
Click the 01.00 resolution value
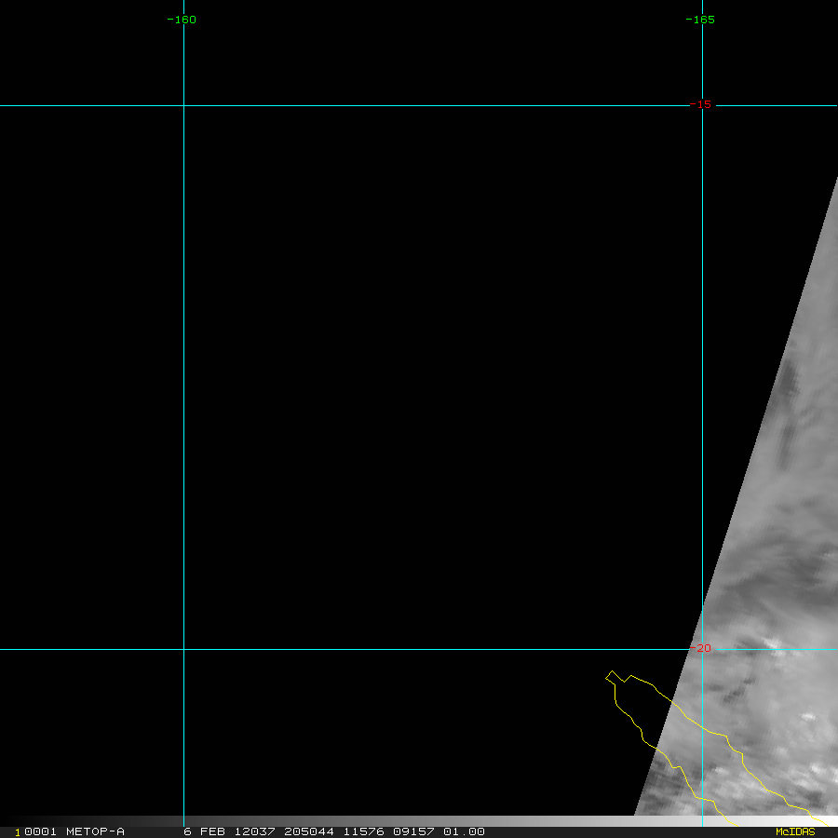coord(464,831)
